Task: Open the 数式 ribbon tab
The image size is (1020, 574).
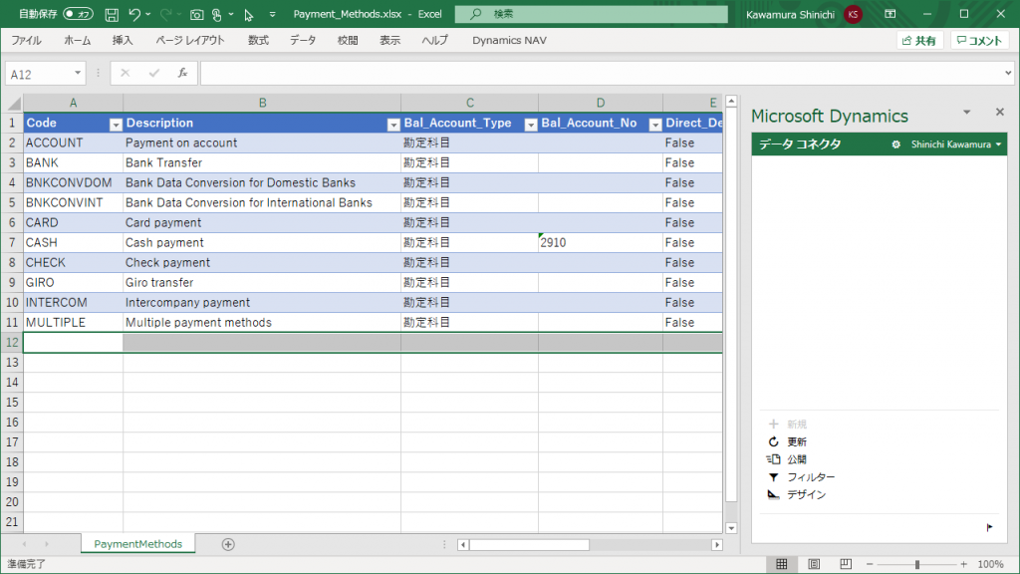Action: tap(258, 40)
